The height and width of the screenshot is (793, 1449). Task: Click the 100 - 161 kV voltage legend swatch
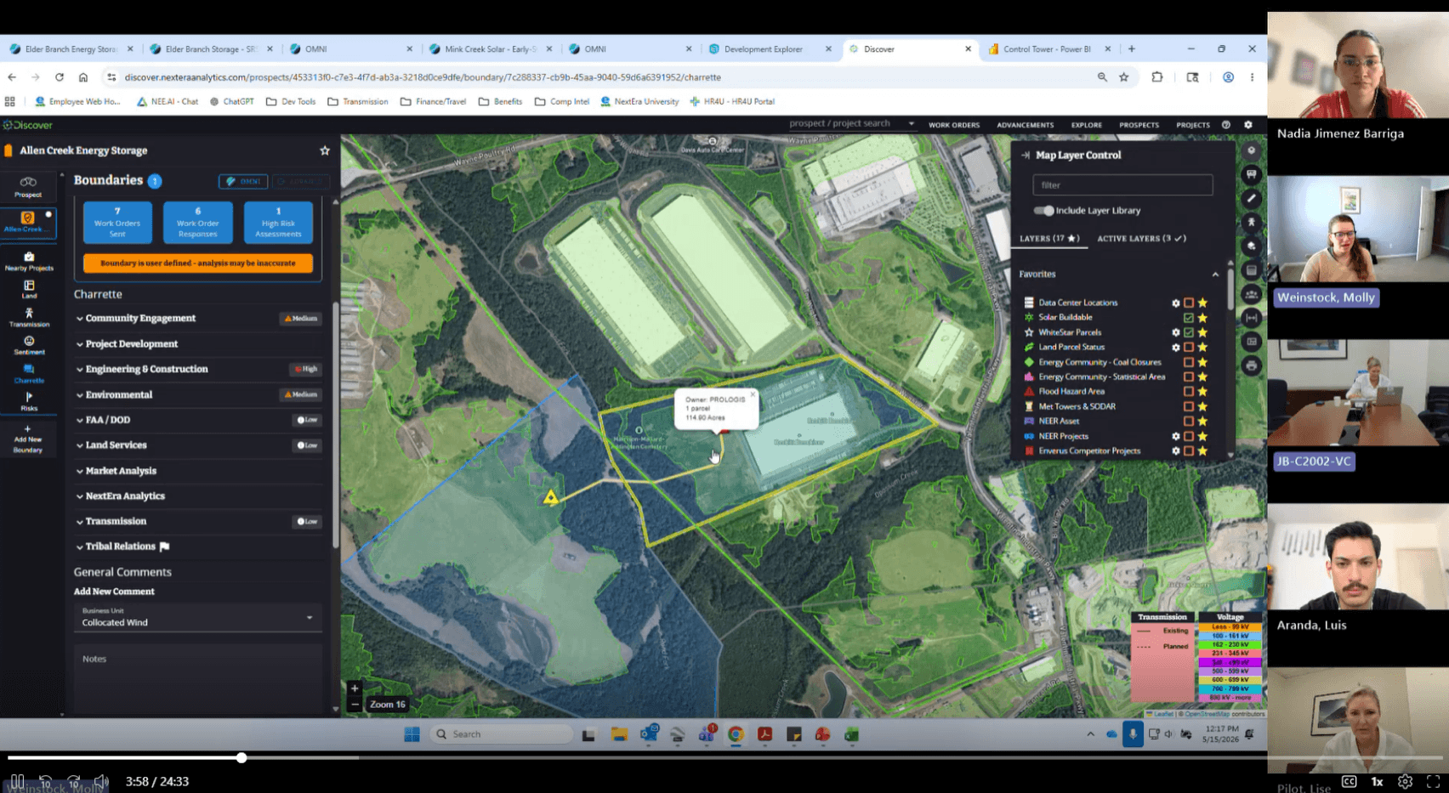(1230, 636)
